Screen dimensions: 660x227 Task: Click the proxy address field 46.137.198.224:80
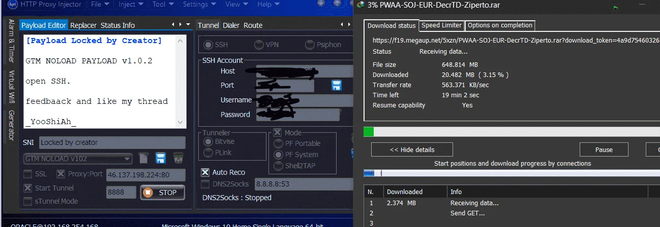pos(145,174)
